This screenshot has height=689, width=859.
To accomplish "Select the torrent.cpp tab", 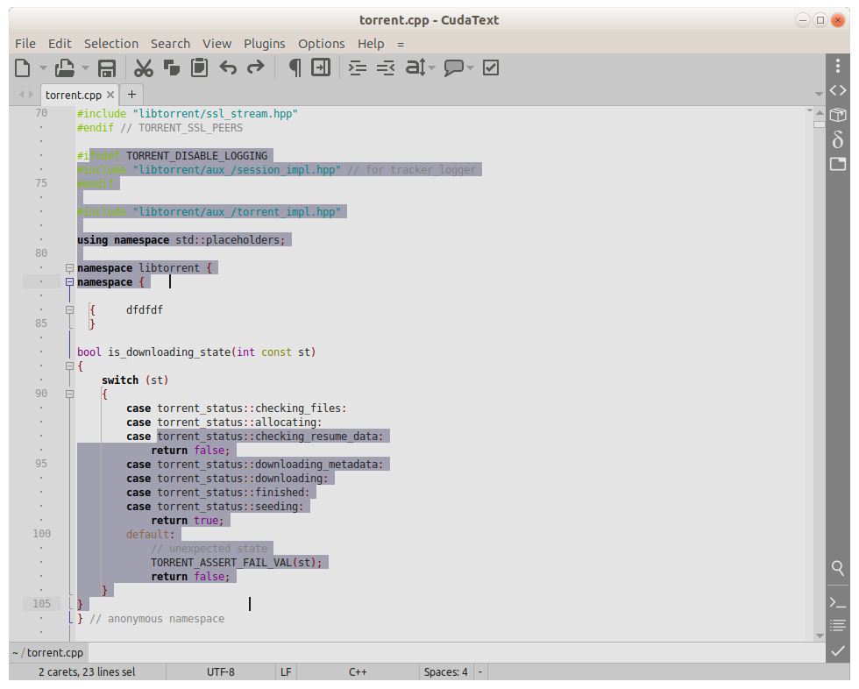I will point(74,96).
